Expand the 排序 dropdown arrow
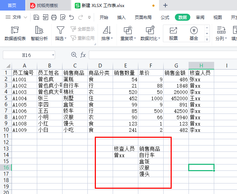This screenshot has height=194, width=237. pos(112,38)
